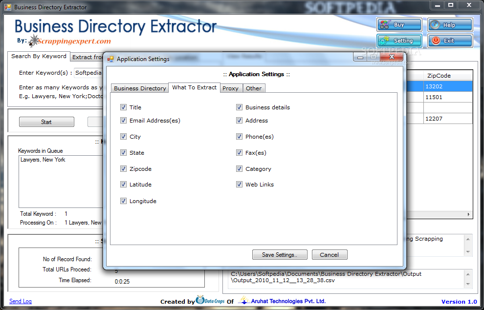Disable City extraction checkbox
The height and width of the screenshot is (310, 484).
[x=124, y=137]
